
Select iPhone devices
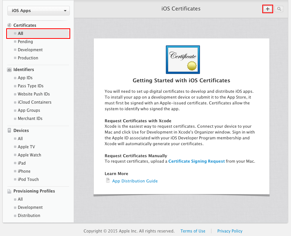click(x=24, y=171)
